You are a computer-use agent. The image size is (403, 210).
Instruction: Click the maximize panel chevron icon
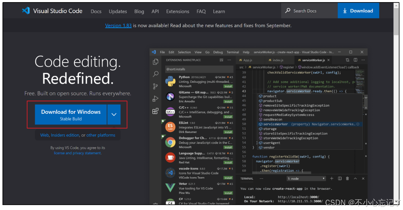tap(356, 178)
